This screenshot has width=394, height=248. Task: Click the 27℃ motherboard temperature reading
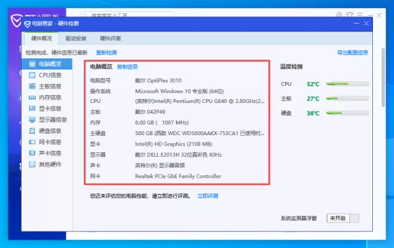tap(313, 98)
